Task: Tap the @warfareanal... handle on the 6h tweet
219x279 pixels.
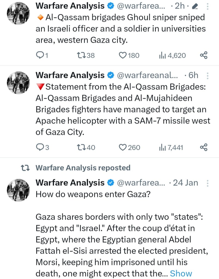Action: coord(148,75)
